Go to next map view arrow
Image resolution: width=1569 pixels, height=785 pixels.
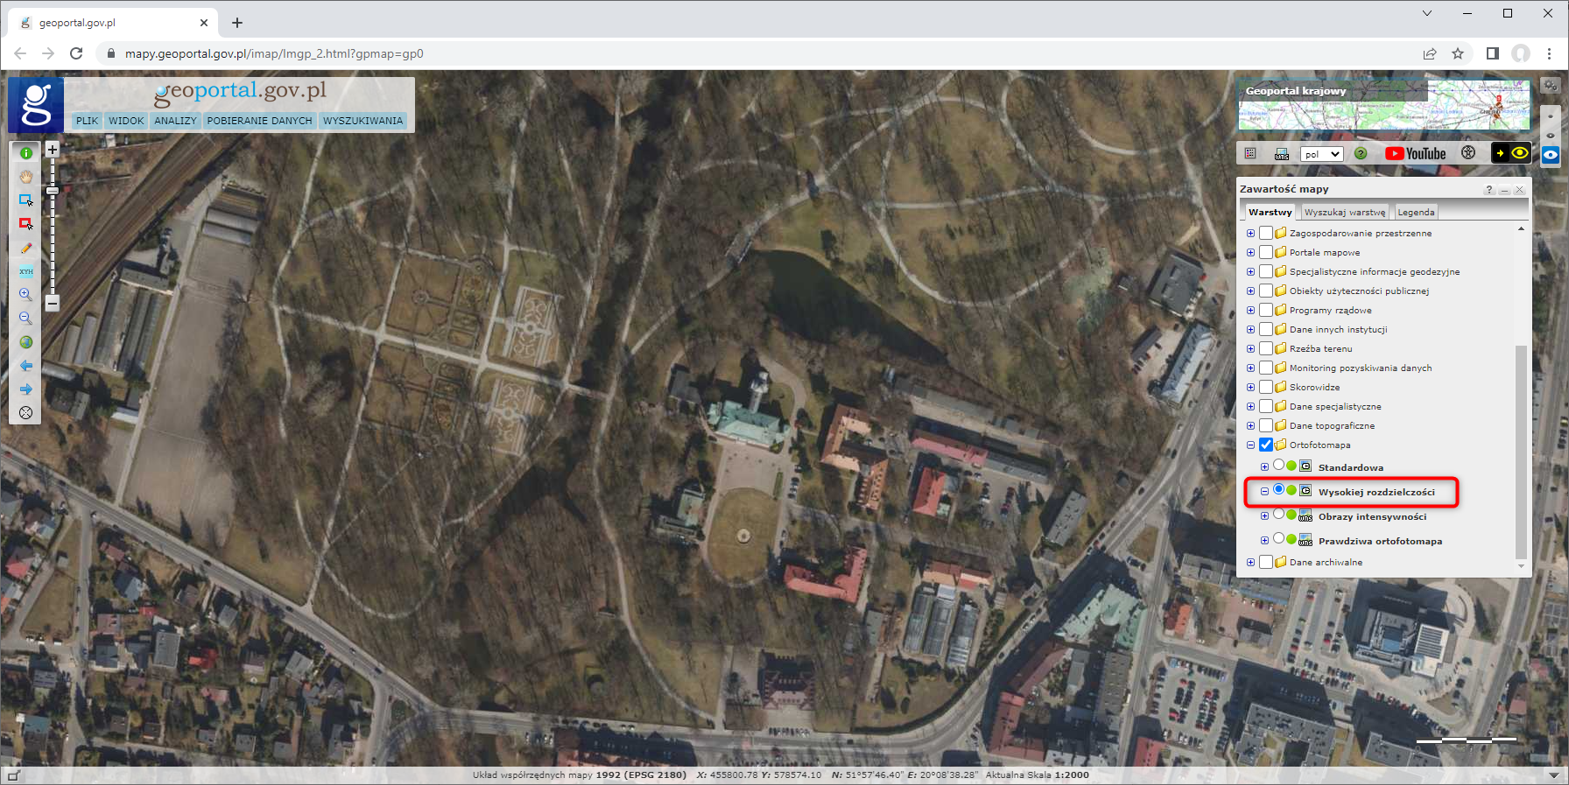point(26,389)
